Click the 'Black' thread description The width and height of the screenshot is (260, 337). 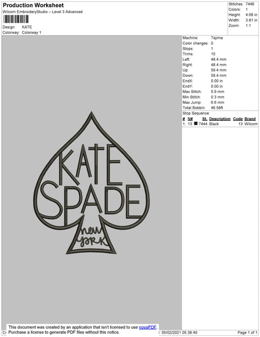(214, 124)
